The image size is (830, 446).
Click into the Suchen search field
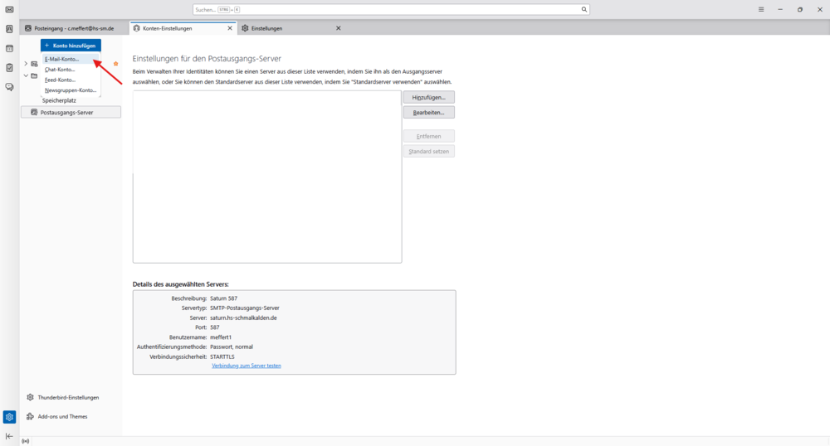pyautogui.click(x=391, y=9)
